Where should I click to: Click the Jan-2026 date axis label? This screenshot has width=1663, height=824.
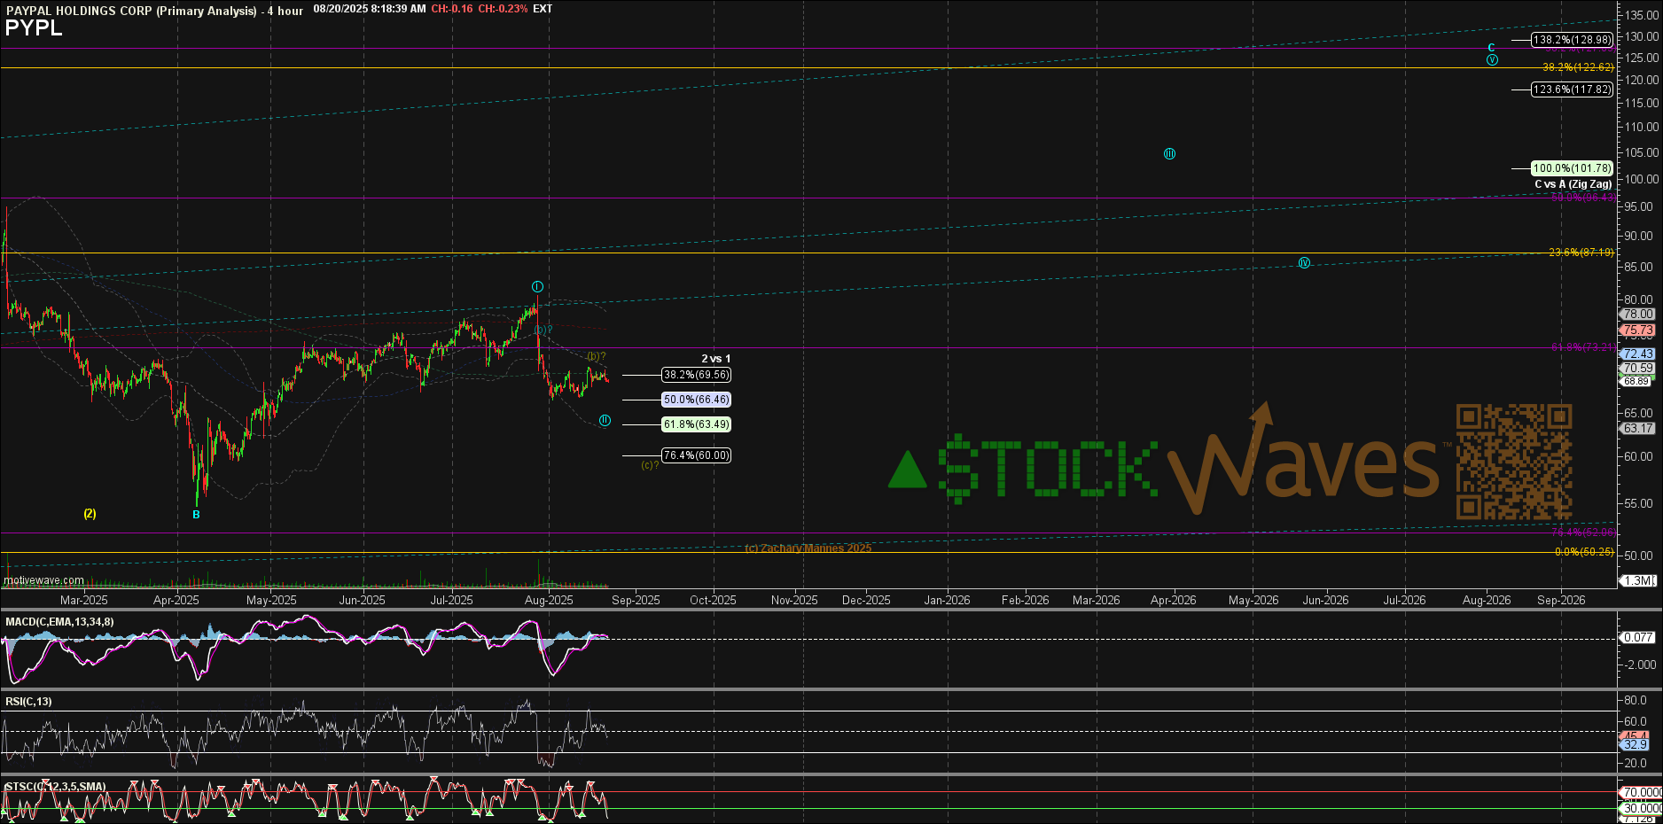point(947,601)
